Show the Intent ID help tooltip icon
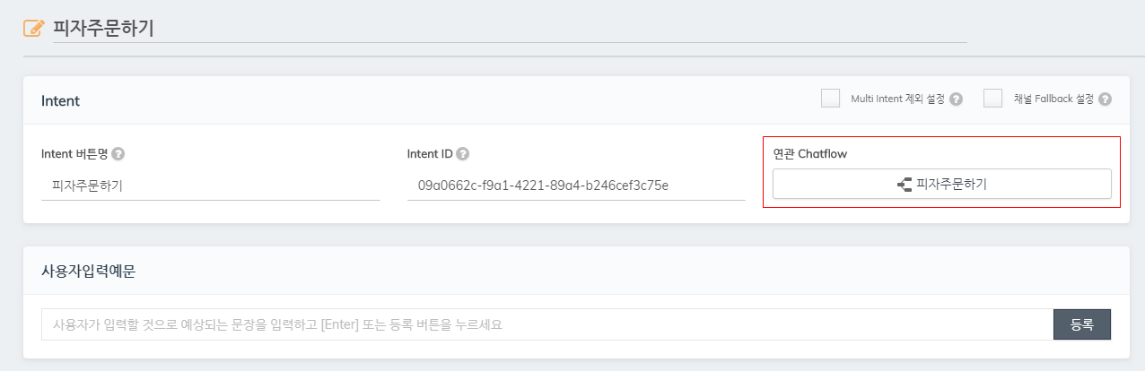This screenshot has width=1145, height=371. [x=463, y=154]
